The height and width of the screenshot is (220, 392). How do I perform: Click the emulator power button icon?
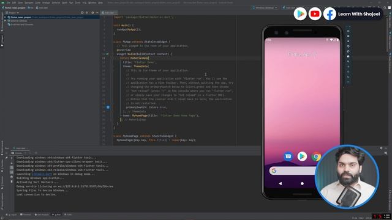pos(348,31)
